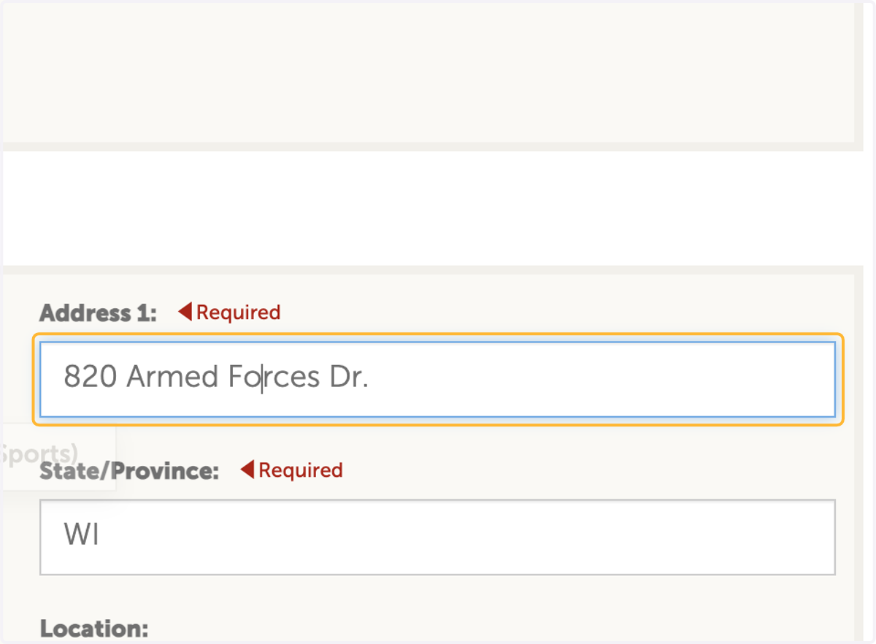The image size is (876, 644).
Task: Click empty space right of "Dr." in Address field
Action: 599,379
